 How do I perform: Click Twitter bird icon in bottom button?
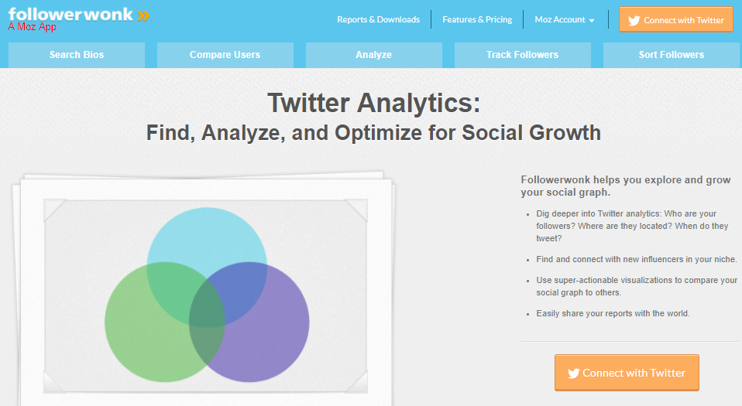pyautogui.click(x=573, y=374)
